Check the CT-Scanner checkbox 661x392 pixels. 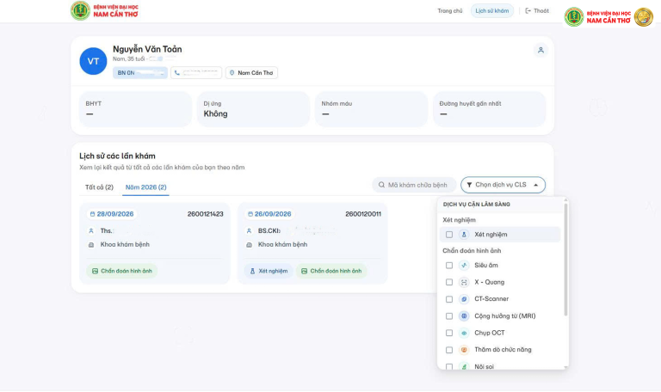449,299
